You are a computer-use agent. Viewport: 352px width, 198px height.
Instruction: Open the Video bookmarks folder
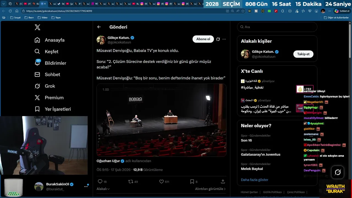43,18
